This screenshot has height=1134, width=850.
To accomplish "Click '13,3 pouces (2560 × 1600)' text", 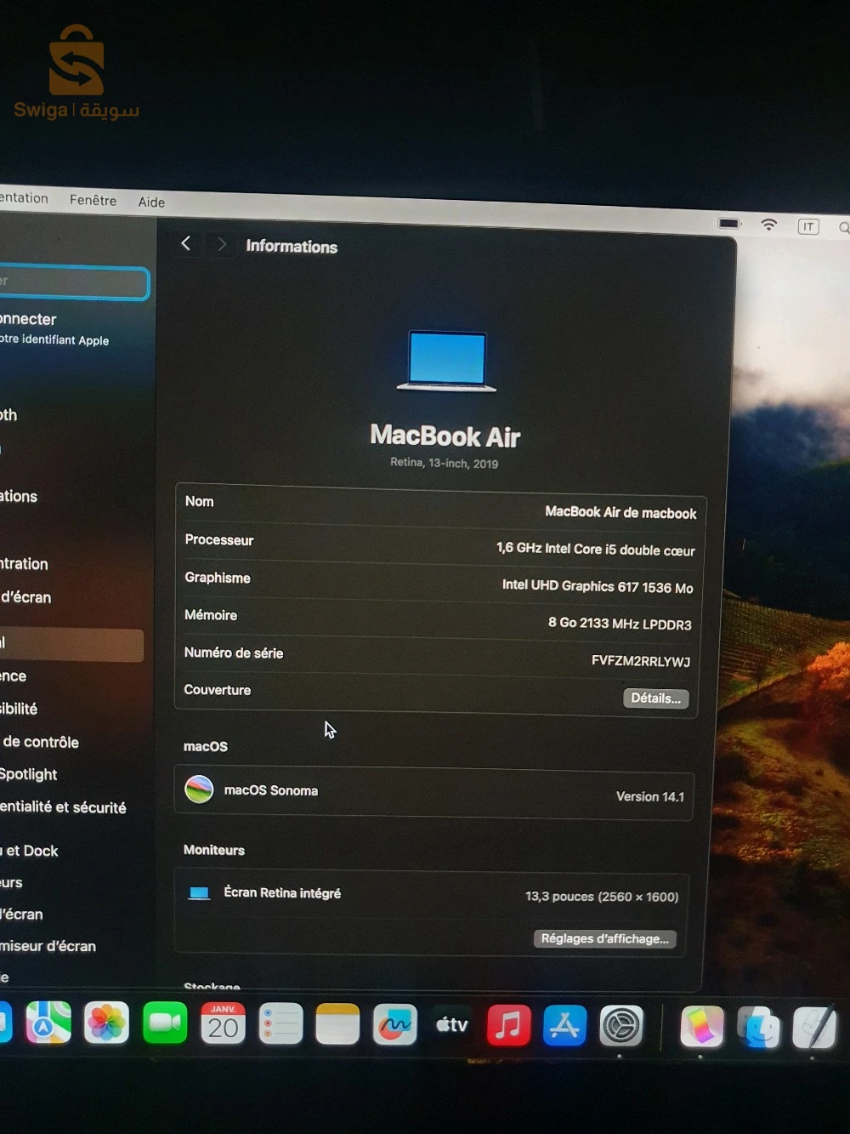I will (602, 897).
